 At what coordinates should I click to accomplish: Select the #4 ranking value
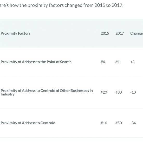[x=103, y=62]
